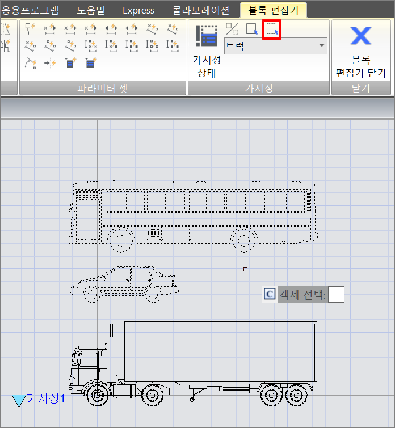Image resolution: width=395 pixels, height=428 pixels.
Task: Select the Rotation Set arc icon
Action: 30,63
